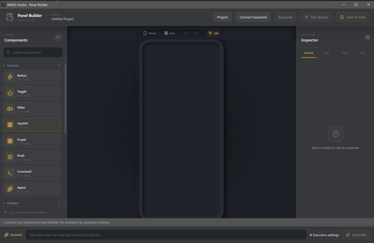Click the Joystick component grid icon
374x243 pixels.
tap(10, 125)
